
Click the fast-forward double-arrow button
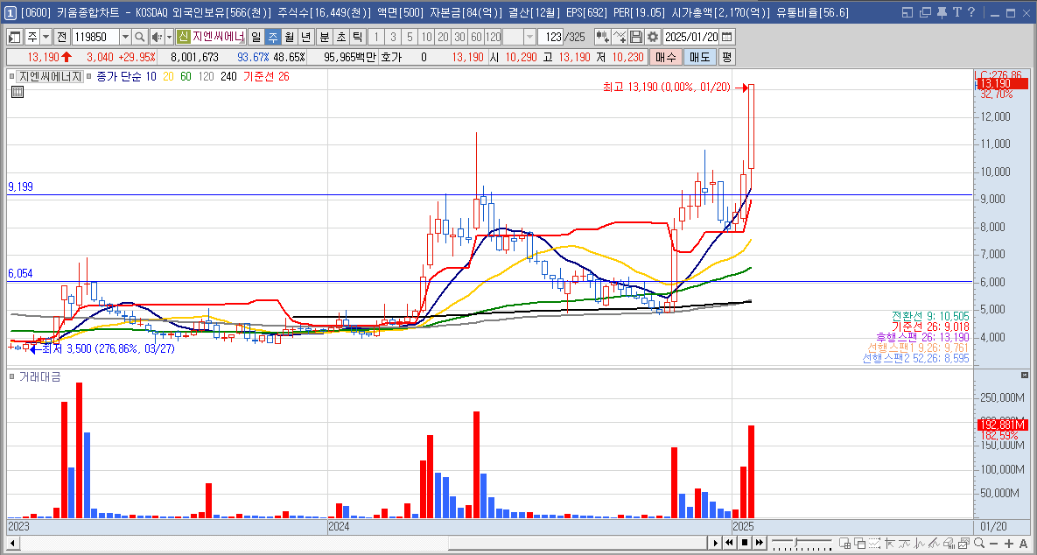[x=760, y=543]
